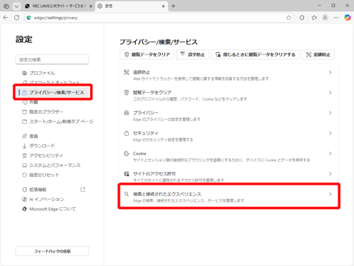Image resolution: width=354 pixels, height=266 pixels.
Task: Click the サイトのアクセス許可 row icon
Action: (x=127, y=174)
